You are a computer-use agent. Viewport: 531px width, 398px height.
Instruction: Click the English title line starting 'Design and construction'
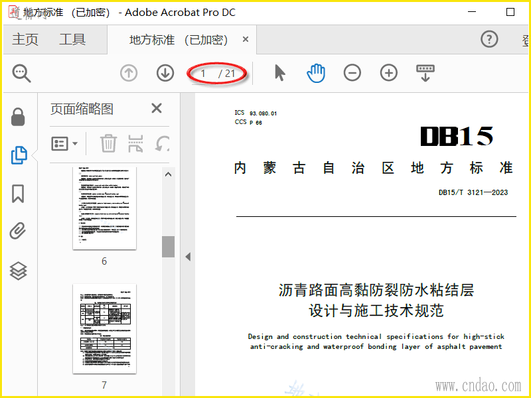(376, 337)
